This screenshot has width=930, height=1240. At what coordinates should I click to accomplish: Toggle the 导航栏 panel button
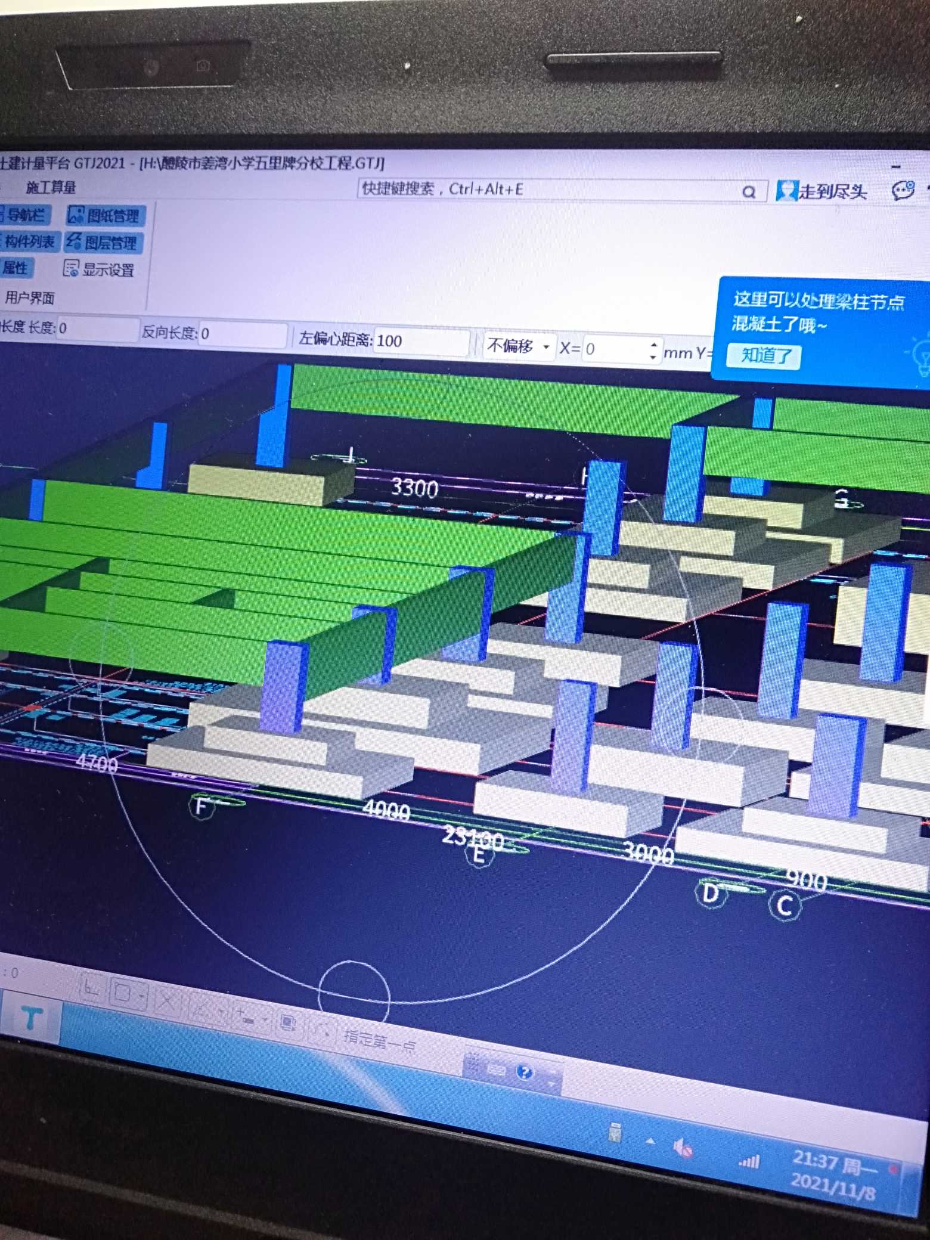tap(24, 214)
